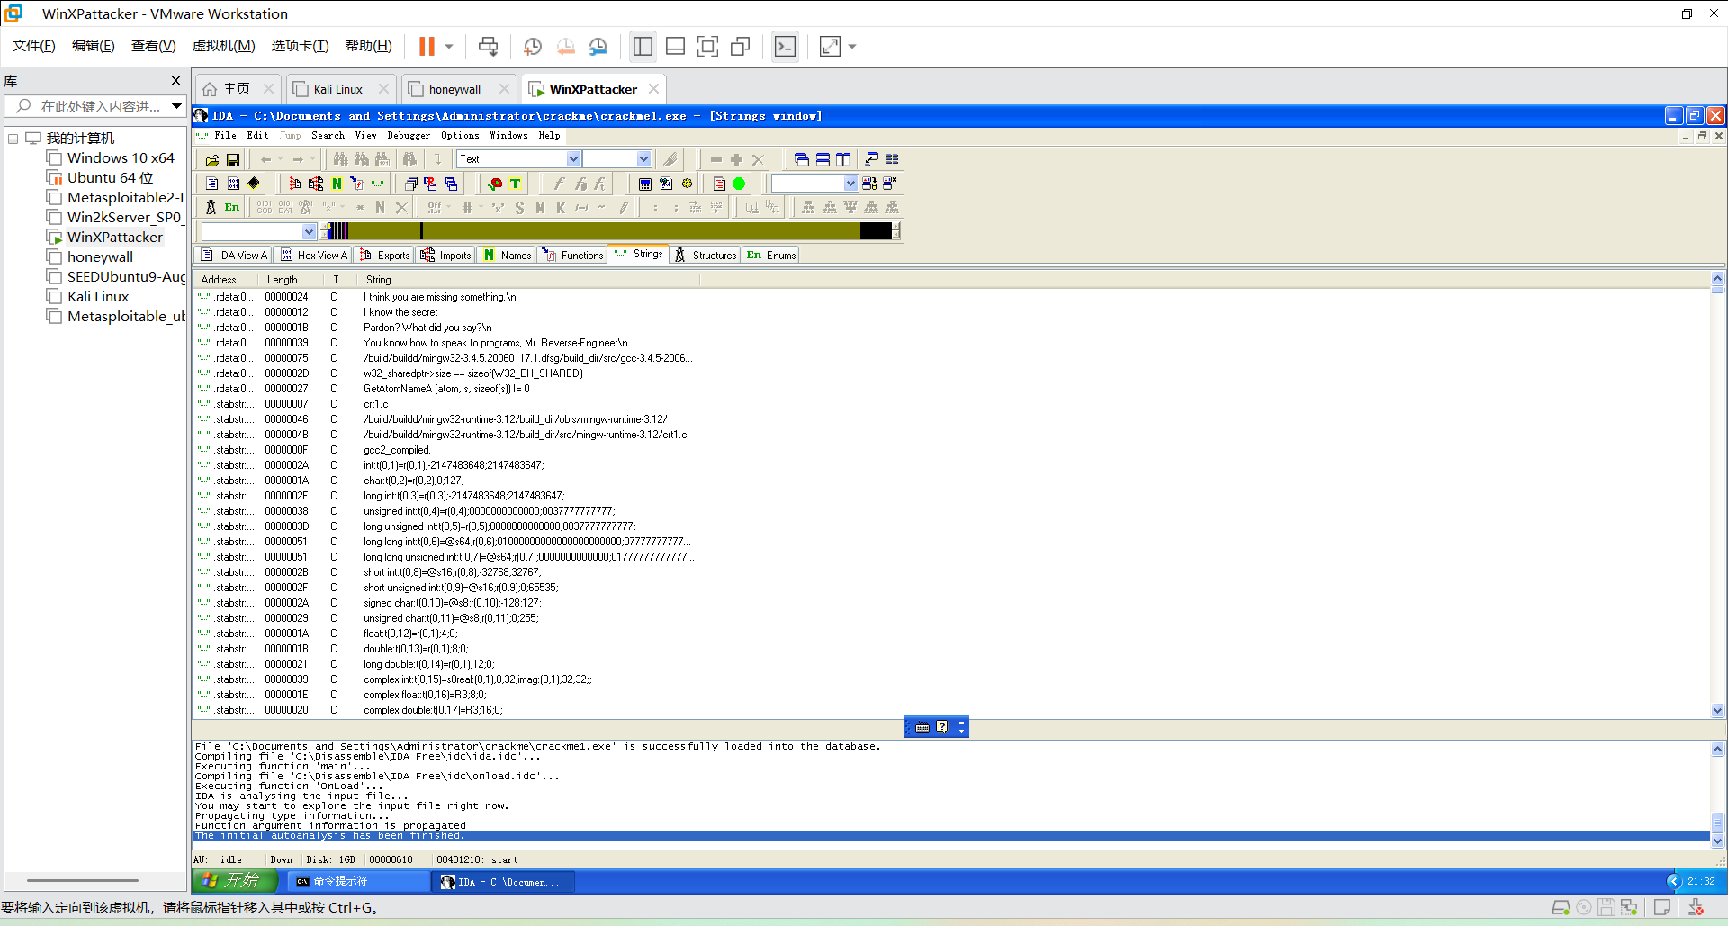Screen dimensions: 1728x926
Task: Click the Strings window toolbar icon
Action: coord(378,184)
